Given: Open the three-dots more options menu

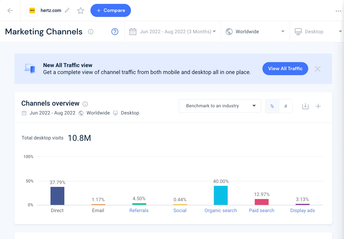Looking at the screenshot, I should [x=338, y=11].
